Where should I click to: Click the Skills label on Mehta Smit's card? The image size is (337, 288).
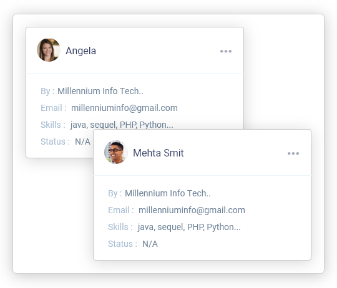point(120,227)
